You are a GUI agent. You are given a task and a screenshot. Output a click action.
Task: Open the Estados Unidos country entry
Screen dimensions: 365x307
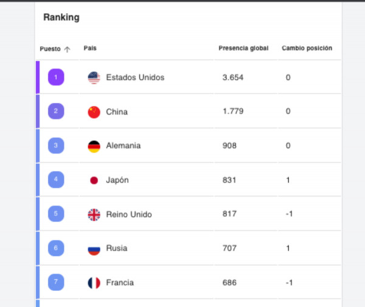point(135,77)
